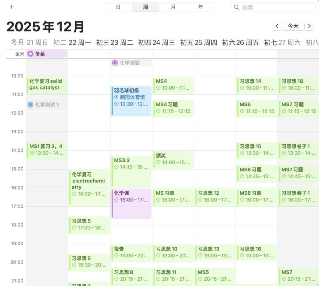Click the plus icon to add event

(x=12, y=7)
